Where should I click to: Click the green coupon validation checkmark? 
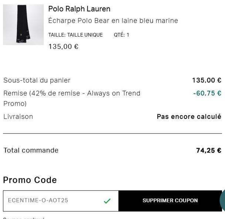[107, 201]
